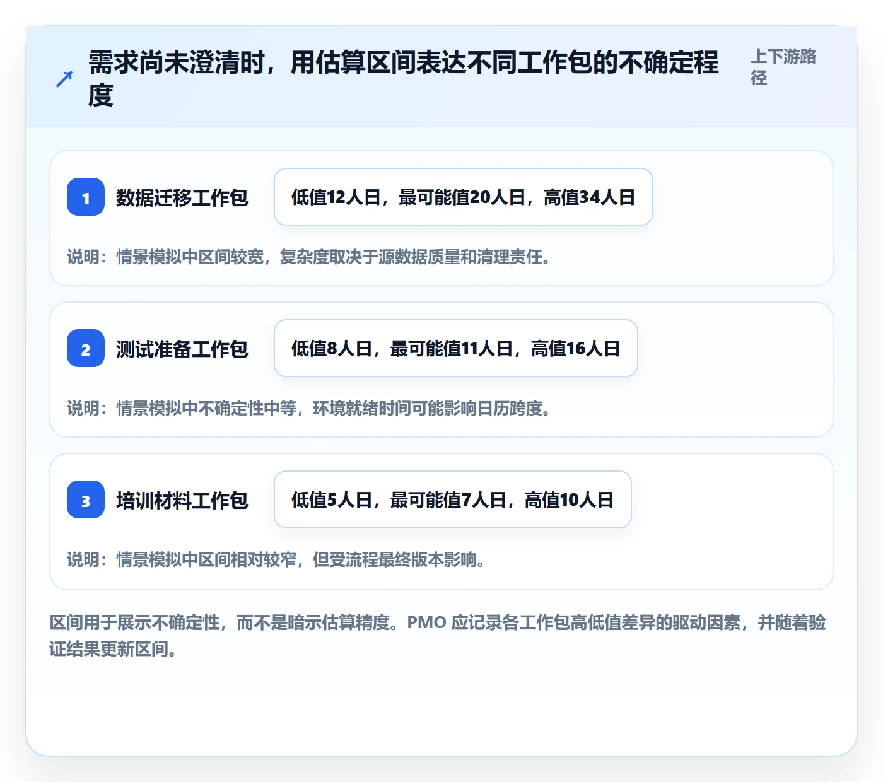Click the 培训材料工作包 title
The width and height of the screenshot is (883, 782).
(182, 500)
